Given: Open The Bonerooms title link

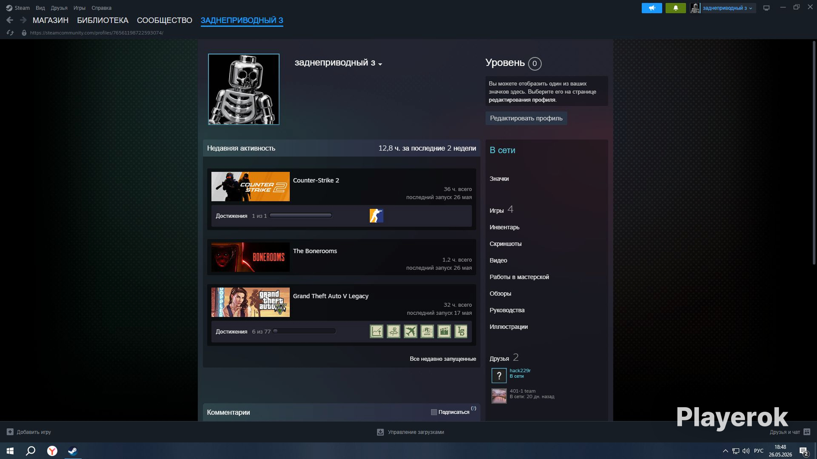Looking at the screenshot, I should coord(315,251).
